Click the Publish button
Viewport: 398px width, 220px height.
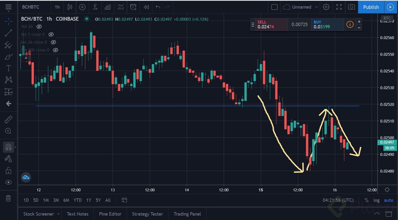(x=371, y=7)
